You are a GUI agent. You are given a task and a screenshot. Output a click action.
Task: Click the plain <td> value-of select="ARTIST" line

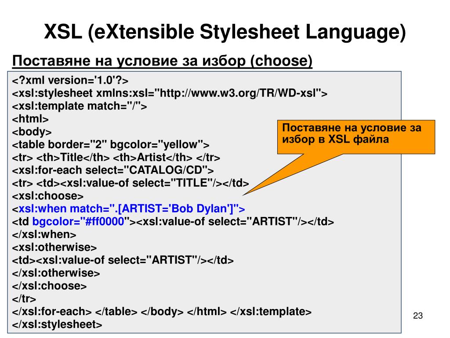pos(123,260)
